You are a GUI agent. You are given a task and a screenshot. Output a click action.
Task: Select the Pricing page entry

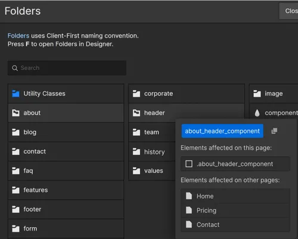[235, 210]
